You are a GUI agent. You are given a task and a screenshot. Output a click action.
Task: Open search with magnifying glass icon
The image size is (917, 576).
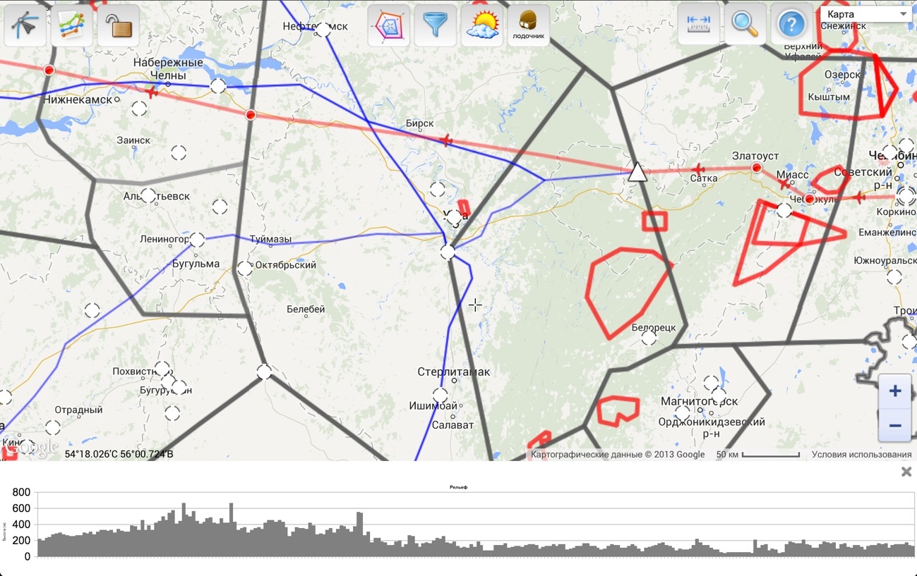pyautogui.click(x=745, y=24)
